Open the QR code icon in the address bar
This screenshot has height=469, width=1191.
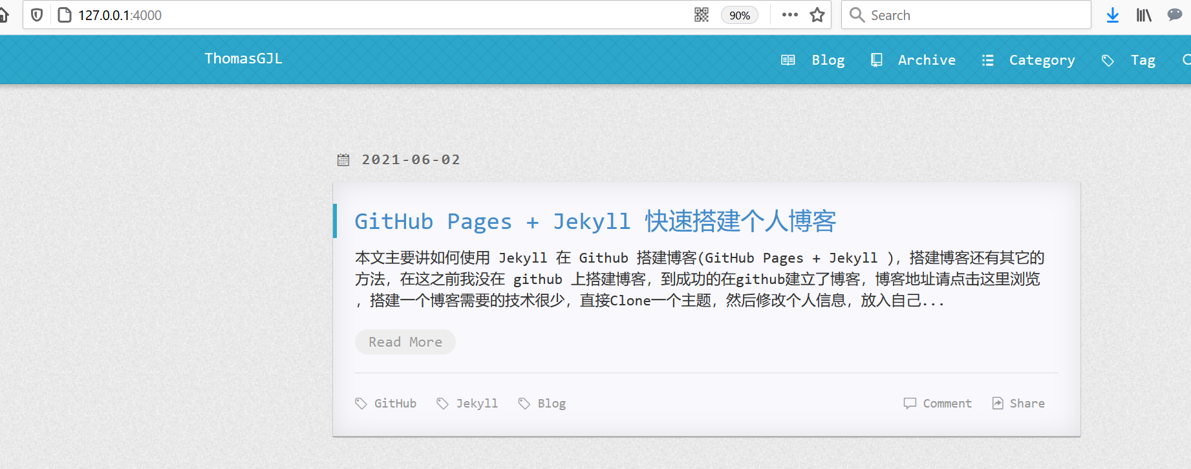(702, 15)
